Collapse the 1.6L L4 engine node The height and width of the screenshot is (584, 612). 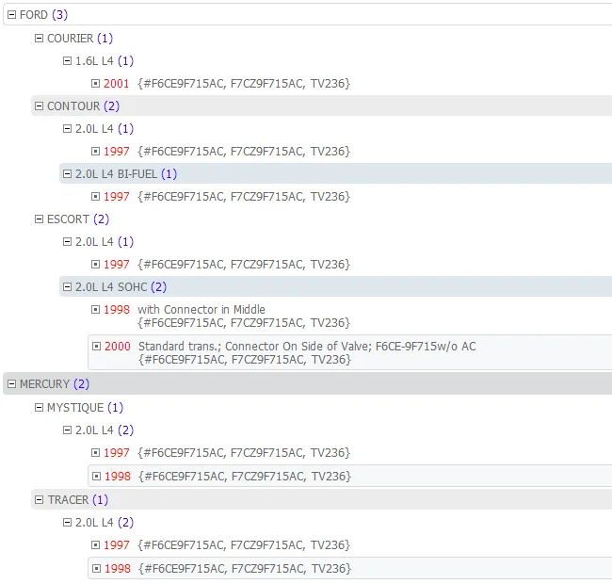[x=67, y=61]
